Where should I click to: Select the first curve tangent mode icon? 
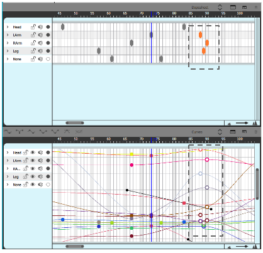(8, 132)
